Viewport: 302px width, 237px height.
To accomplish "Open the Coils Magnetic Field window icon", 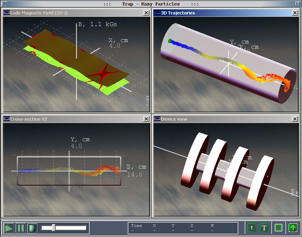I will pyautogui.click(x=6, y=12).
